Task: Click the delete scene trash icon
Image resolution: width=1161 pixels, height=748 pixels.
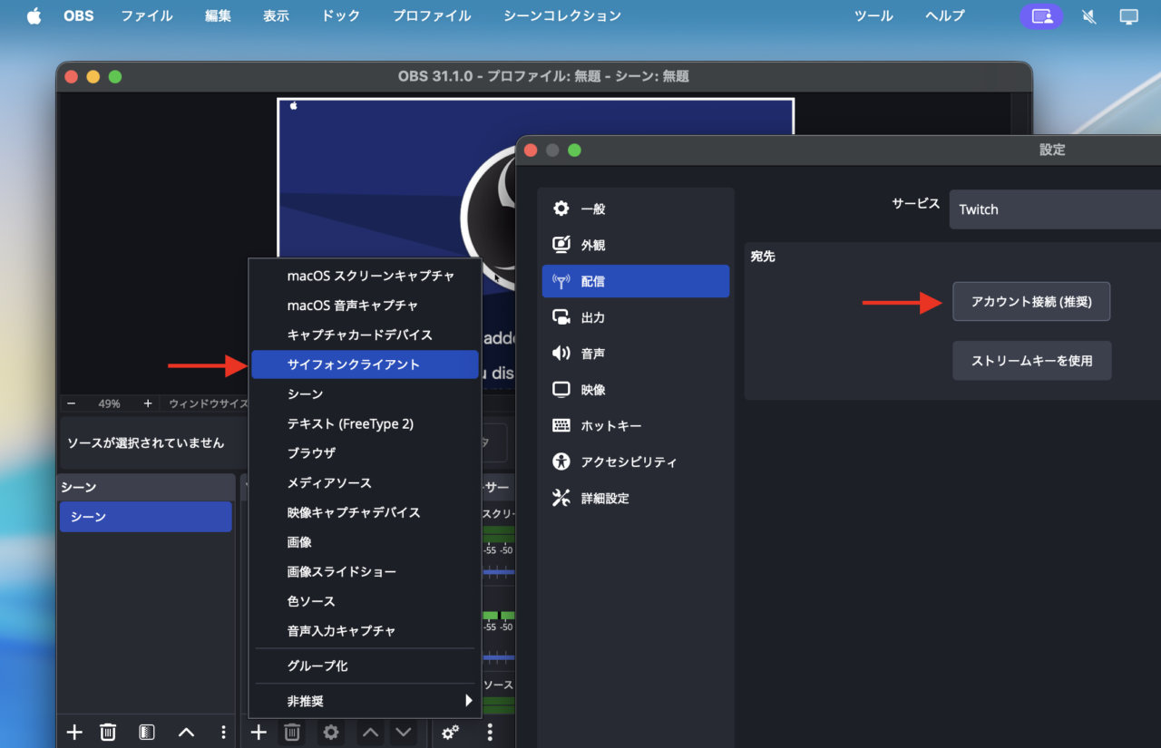Action: [x=108, y=732]
